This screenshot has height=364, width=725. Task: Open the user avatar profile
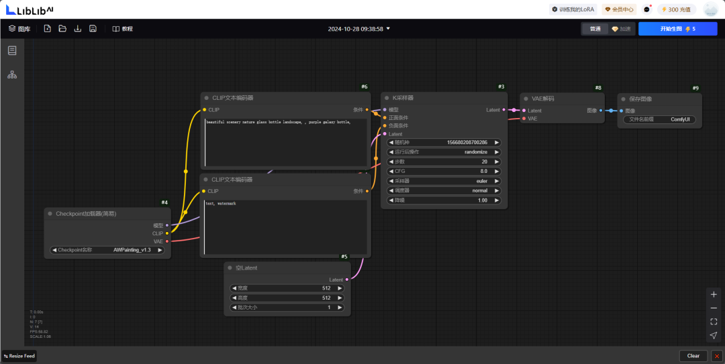click(x=710, y=9)
